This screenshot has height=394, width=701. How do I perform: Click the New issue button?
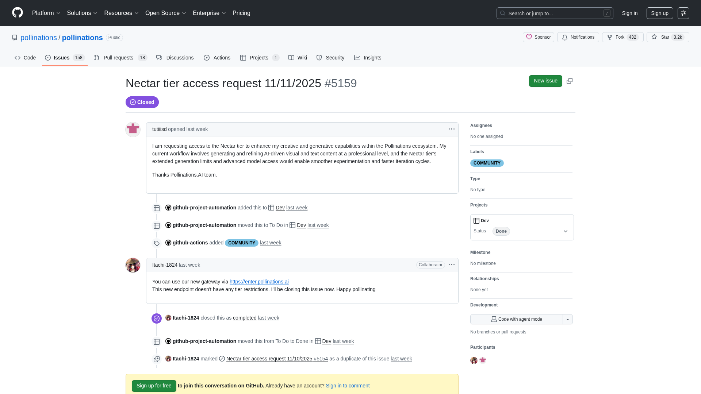click(545, 81)
